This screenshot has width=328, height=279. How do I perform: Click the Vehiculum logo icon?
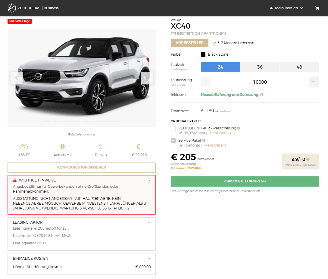pos(11,8)
